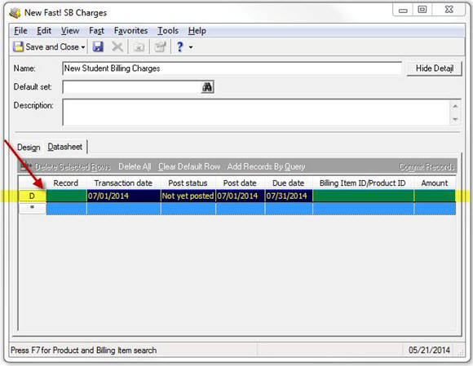
Task: Open the Help menu
Action: (197, 30)
